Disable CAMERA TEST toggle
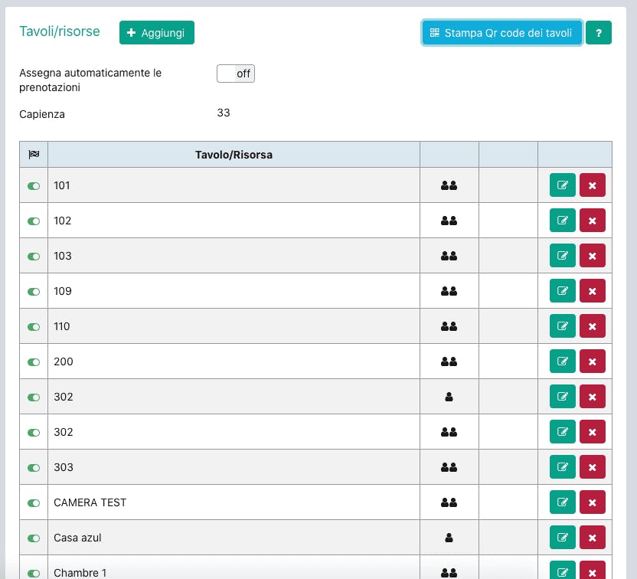Viewport: 637px width, 579px height. point(34,503)
